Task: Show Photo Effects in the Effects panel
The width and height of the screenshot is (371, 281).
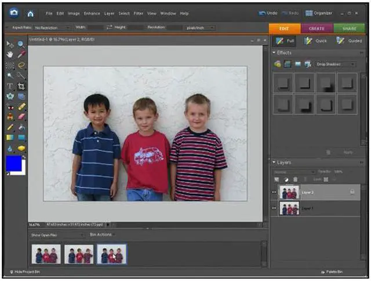Action: 297,64
